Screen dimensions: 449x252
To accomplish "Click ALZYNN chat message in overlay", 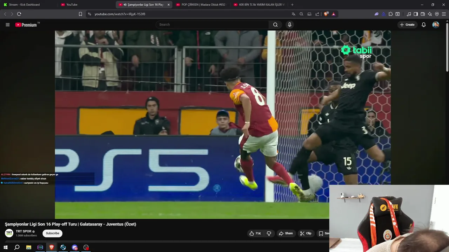I will (x=30, y=174).
